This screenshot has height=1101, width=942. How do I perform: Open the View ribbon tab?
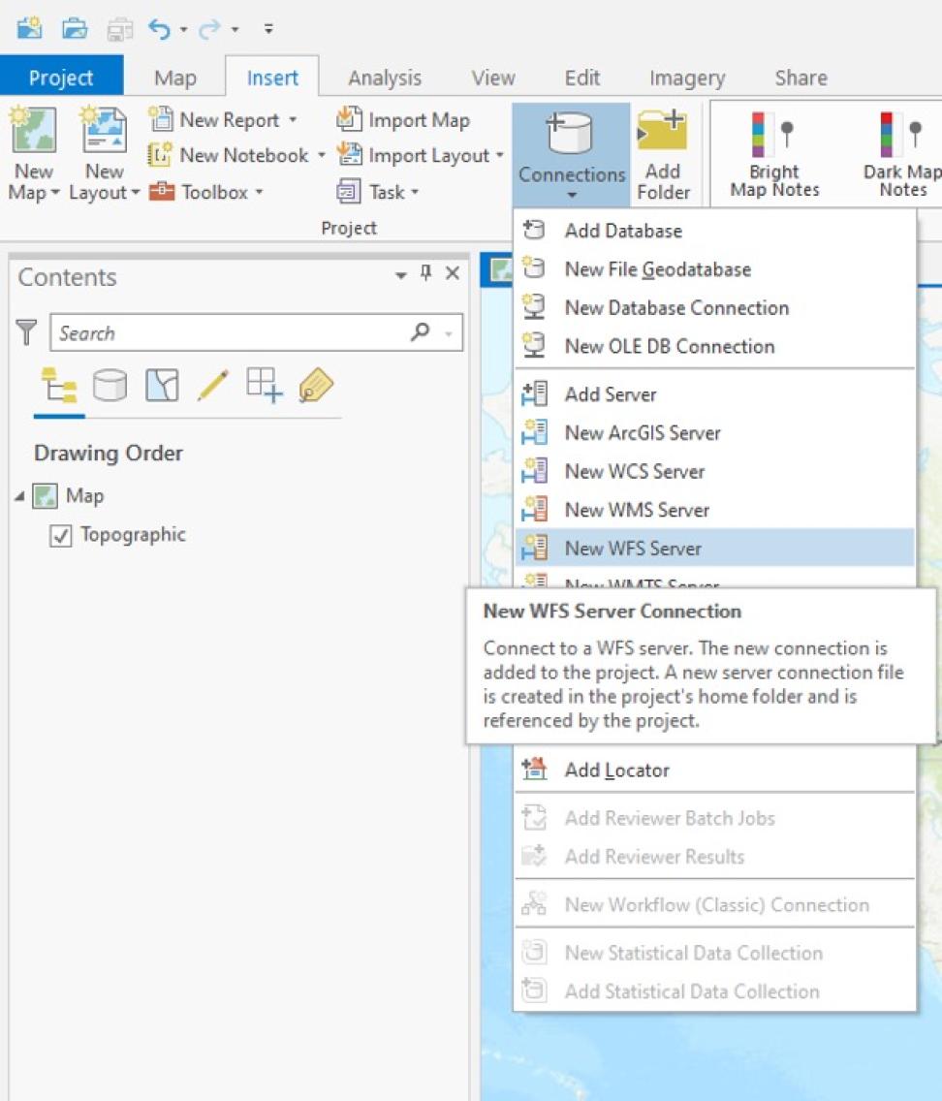tap(492, 78)
